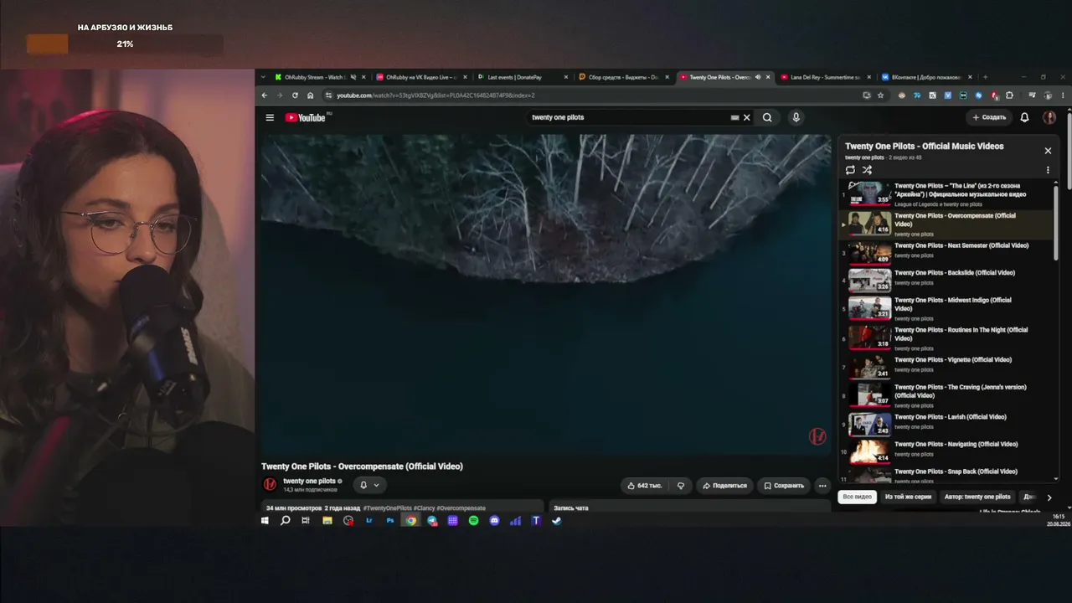Click the Сохранить save button
This screenshot has height=603, width=1072.
click(784, 486)
